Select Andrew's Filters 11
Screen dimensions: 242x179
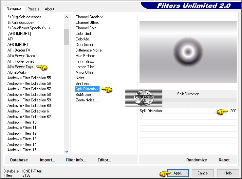[22, 128]
